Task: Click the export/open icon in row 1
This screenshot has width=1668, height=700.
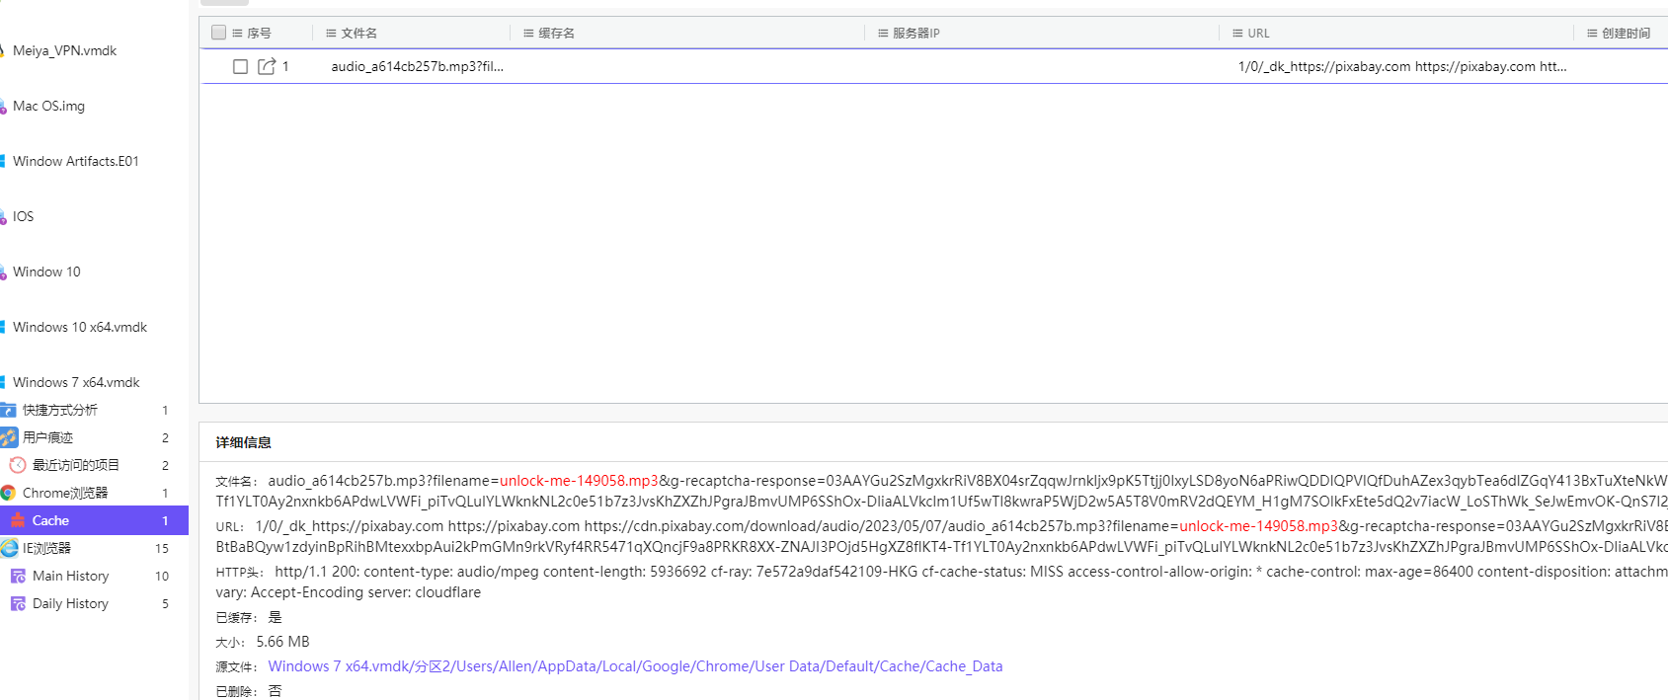Action: (x=267, y=66)
